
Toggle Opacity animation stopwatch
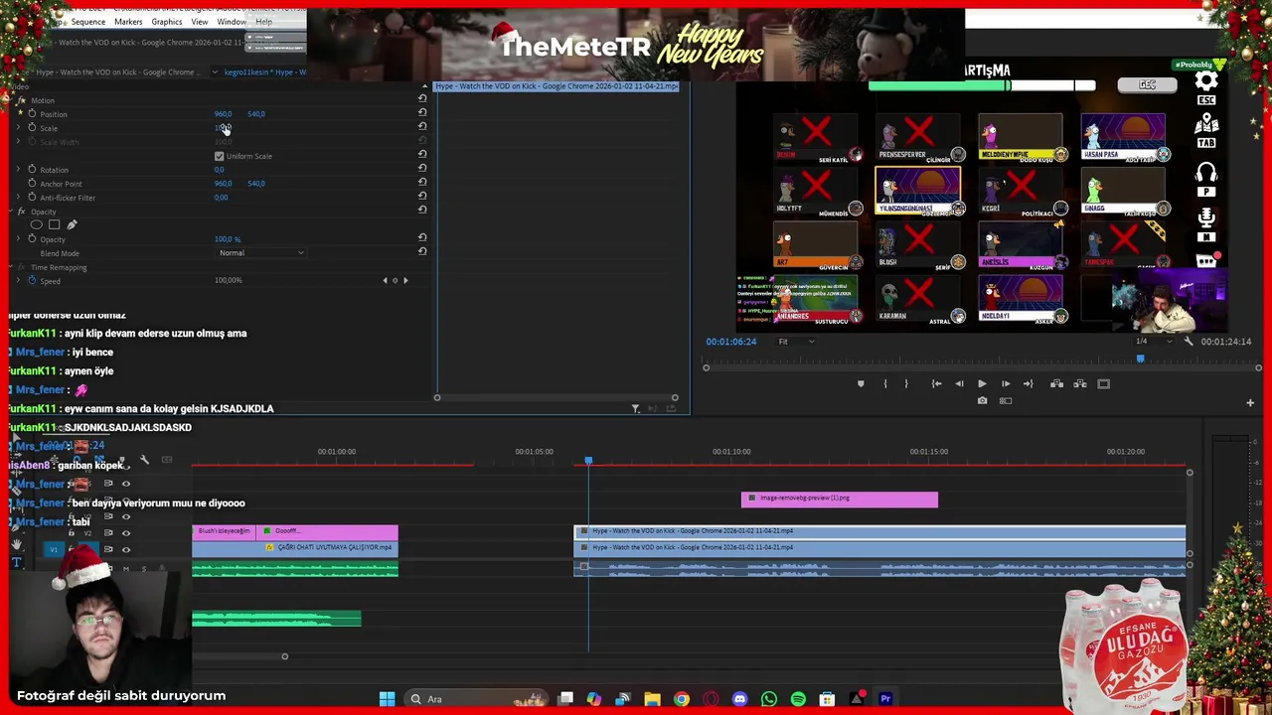point(32,239)
